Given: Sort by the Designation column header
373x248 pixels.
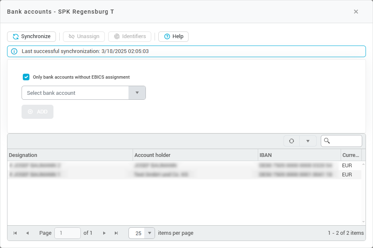Looking at the screenshot, I should (x=23, y=155).
